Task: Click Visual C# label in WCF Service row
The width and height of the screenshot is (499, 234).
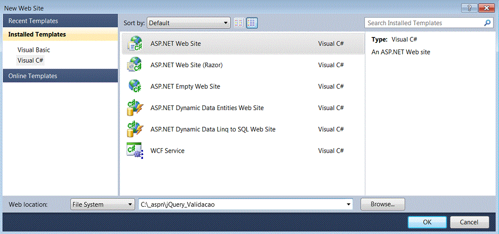Action: click(x=331, y=151)
